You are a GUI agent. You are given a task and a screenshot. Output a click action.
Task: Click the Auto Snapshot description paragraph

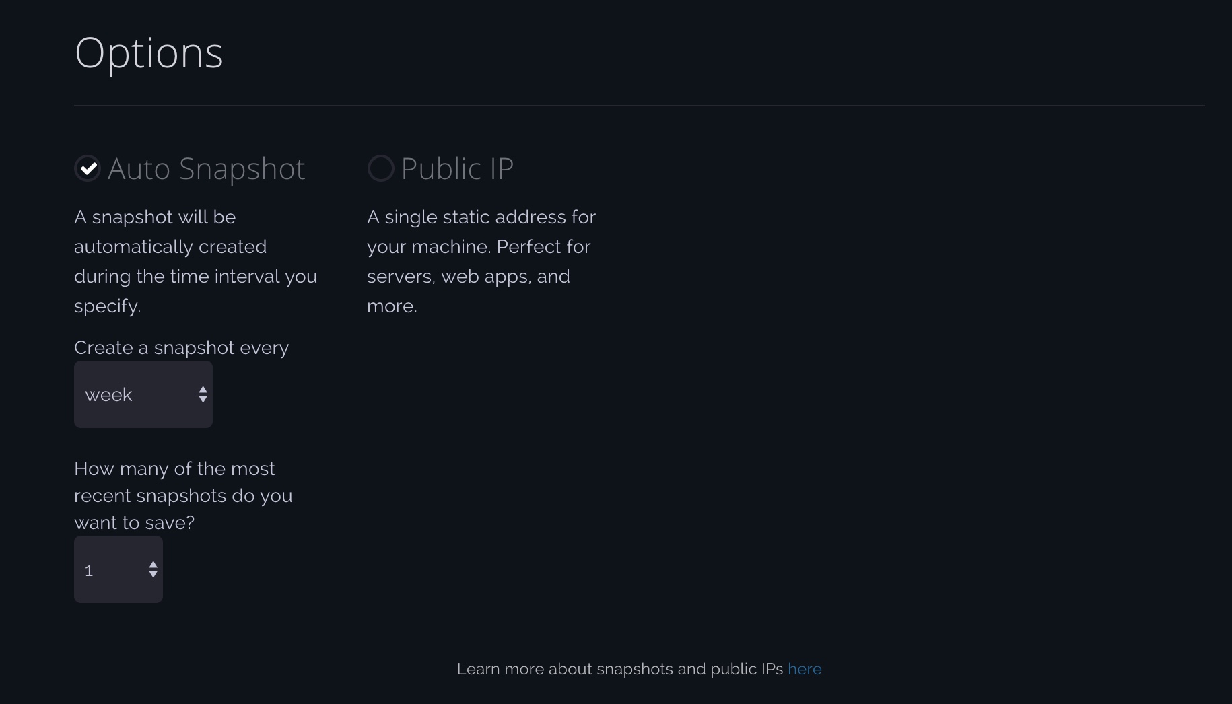point(195,261)
